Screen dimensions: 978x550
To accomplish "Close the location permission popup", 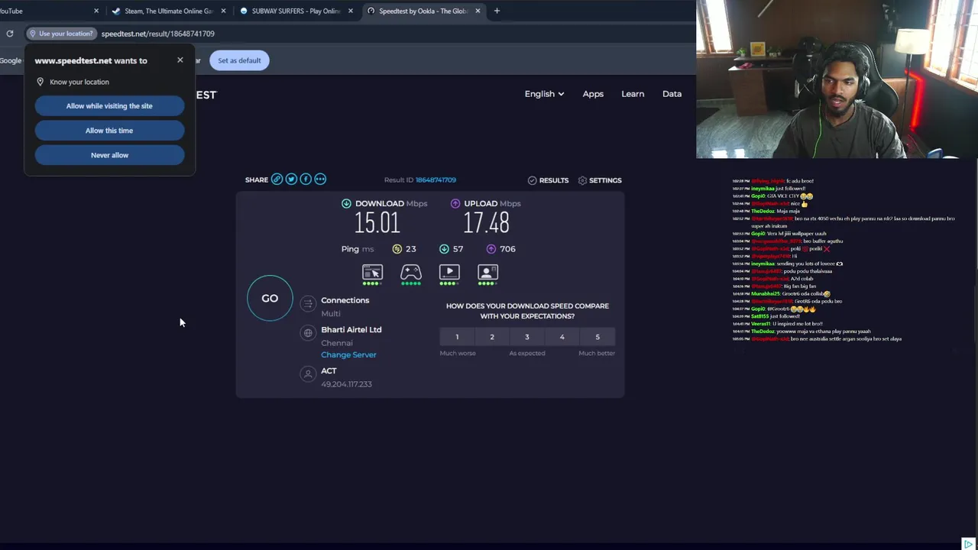I will 180,60.
